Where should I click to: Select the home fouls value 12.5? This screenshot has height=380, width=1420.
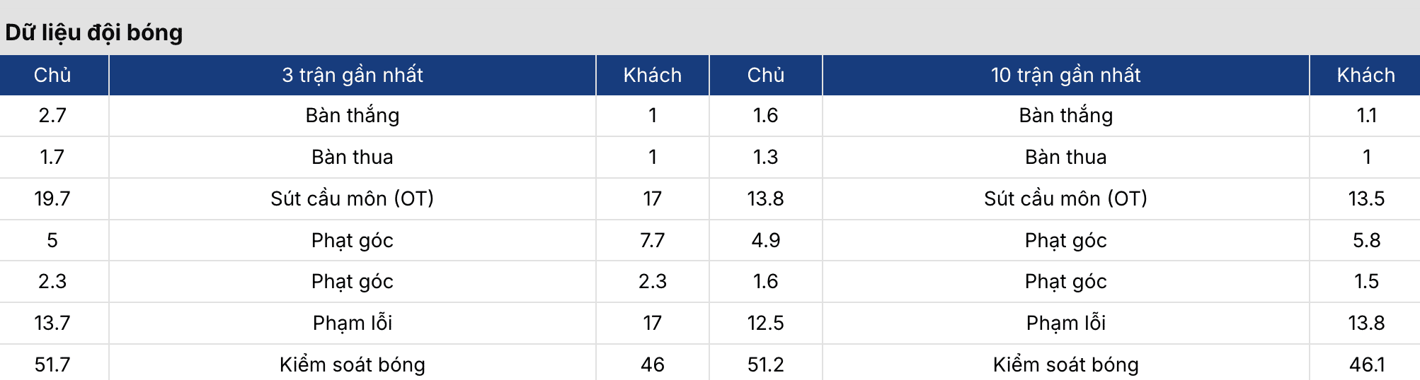[x=765, y=323]
